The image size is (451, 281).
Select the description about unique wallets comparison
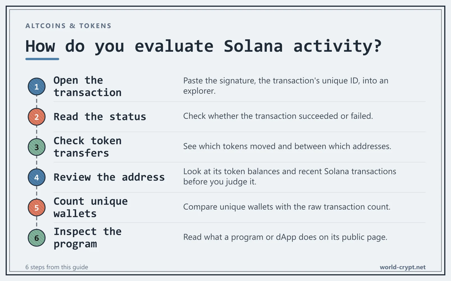pyautogui.click(x=287, y=207)
